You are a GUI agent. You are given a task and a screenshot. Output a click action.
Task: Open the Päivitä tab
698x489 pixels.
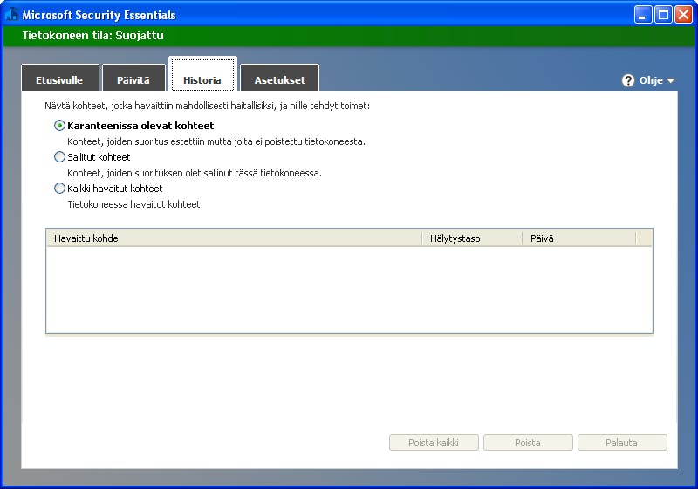pos(133,78)
